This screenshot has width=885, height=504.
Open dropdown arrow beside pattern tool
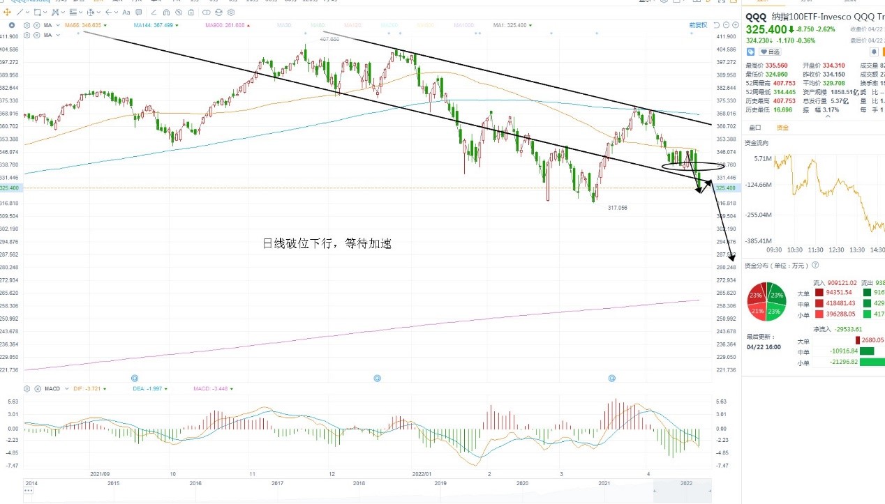[63, 12]
